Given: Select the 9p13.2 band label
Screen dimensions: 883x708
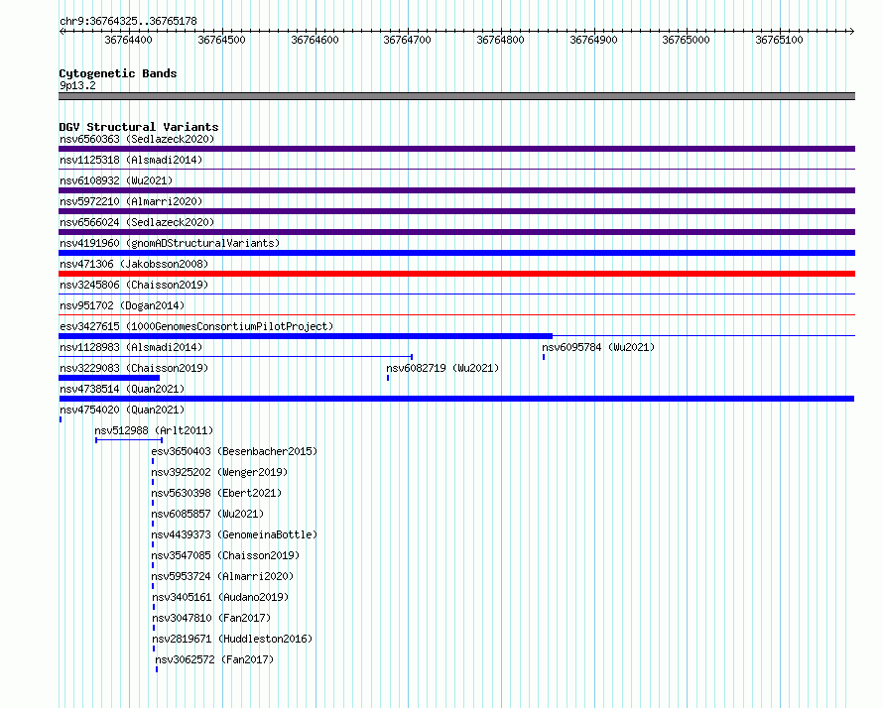Looking at the screenshot, I should click(x=77, y=85).
